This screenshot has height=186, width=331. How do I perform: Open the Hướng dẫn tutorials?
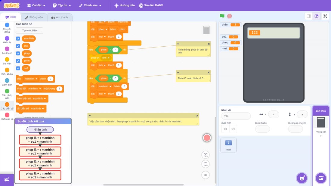click(125, 5)
